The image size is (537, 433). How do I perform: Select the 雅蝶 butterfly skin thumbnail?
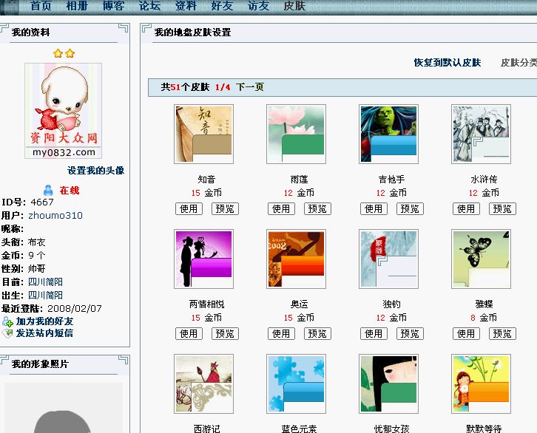pyautogui.click(x=482, y=259)
